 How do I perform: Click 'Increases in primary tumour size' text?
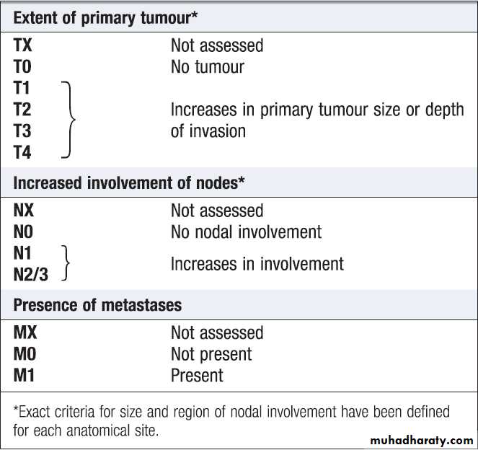tap(317, 110)
